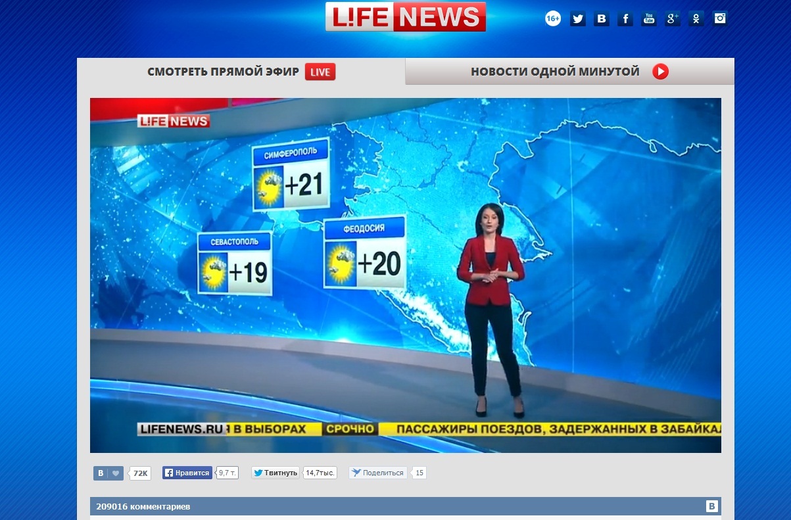Click the 9,7 т. Facebook counter
This screenshot has height=520, width=791.
click(228, 473)
